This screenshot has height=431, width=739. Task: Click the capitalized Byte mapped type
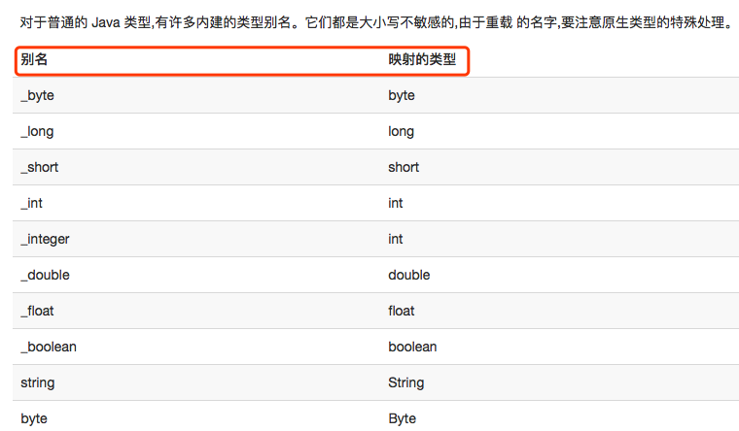pyautogui.click(x=402, y=418)
